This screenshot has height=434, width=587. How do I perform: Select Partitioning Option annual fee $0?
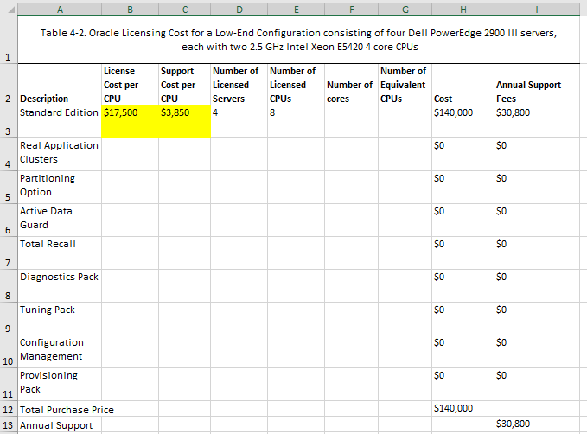[537, 188]
